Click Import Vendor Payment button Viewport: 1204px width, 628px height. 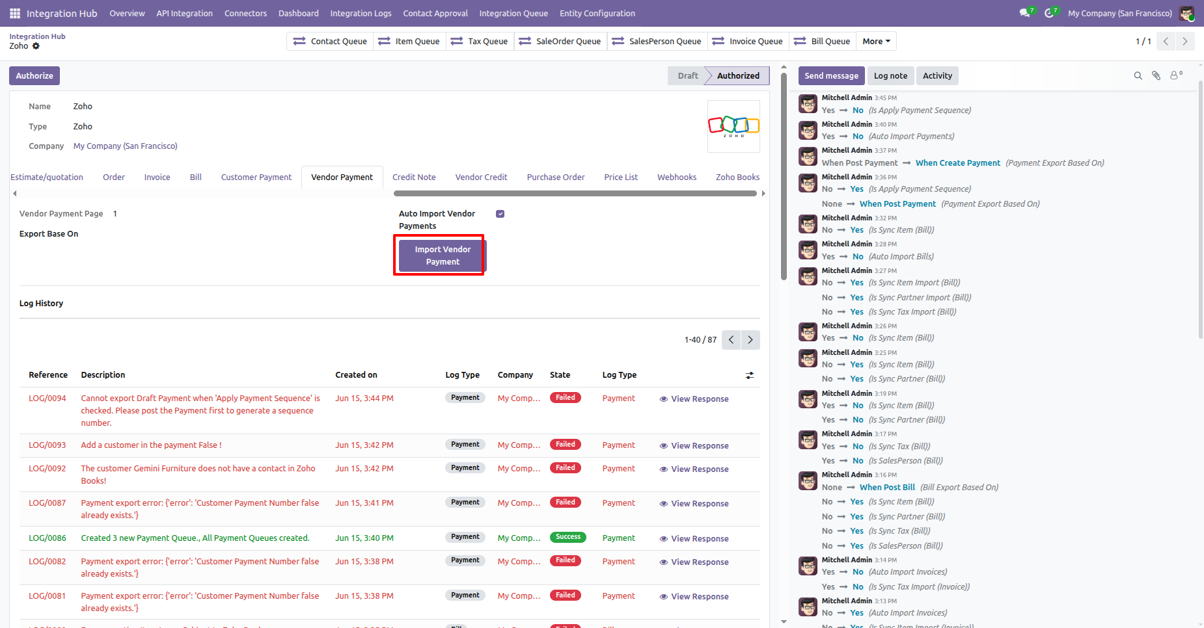[x=443, y=255]
